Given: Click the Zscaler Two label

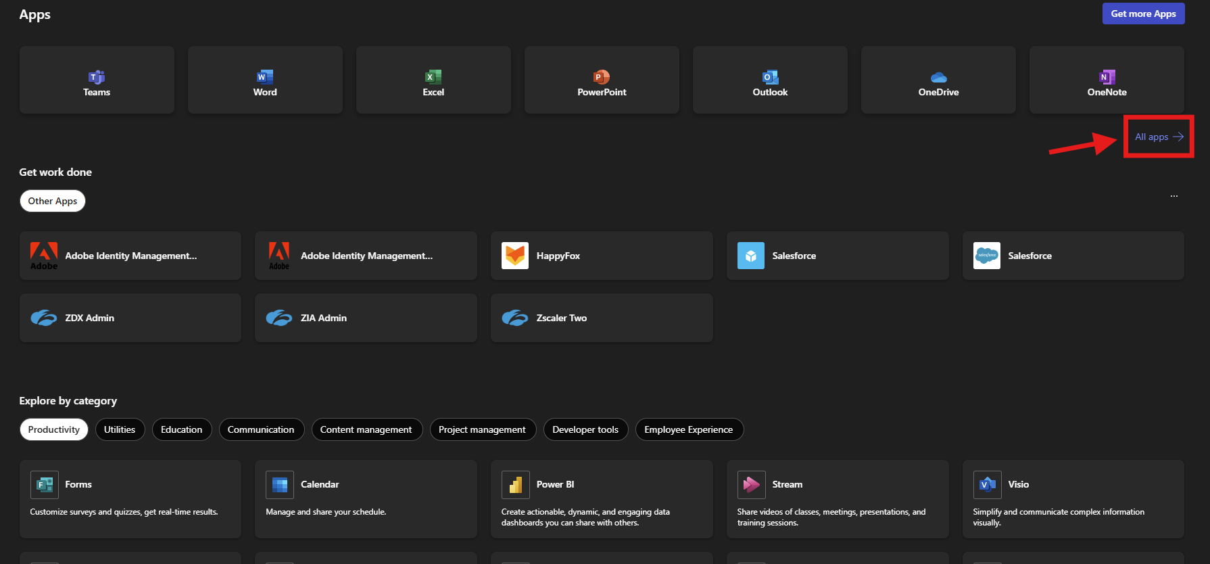Looking at the screenshot, I should [x=562, y=318].
